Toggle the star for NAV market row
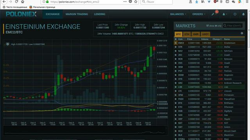The width and height of the screenshot is (250, 140). click(175, 51)
